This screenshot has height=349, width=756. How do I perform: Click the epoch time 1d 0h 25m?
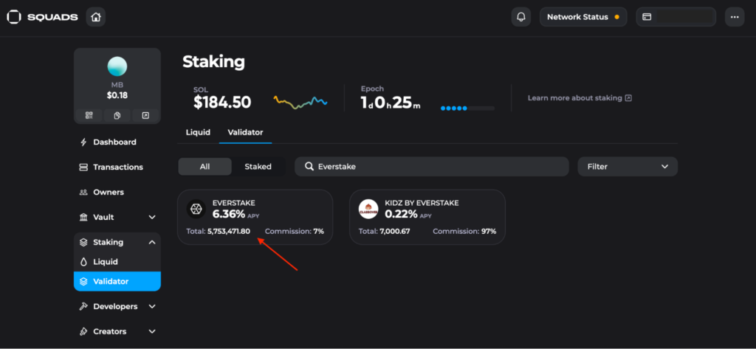click(391, 103)
